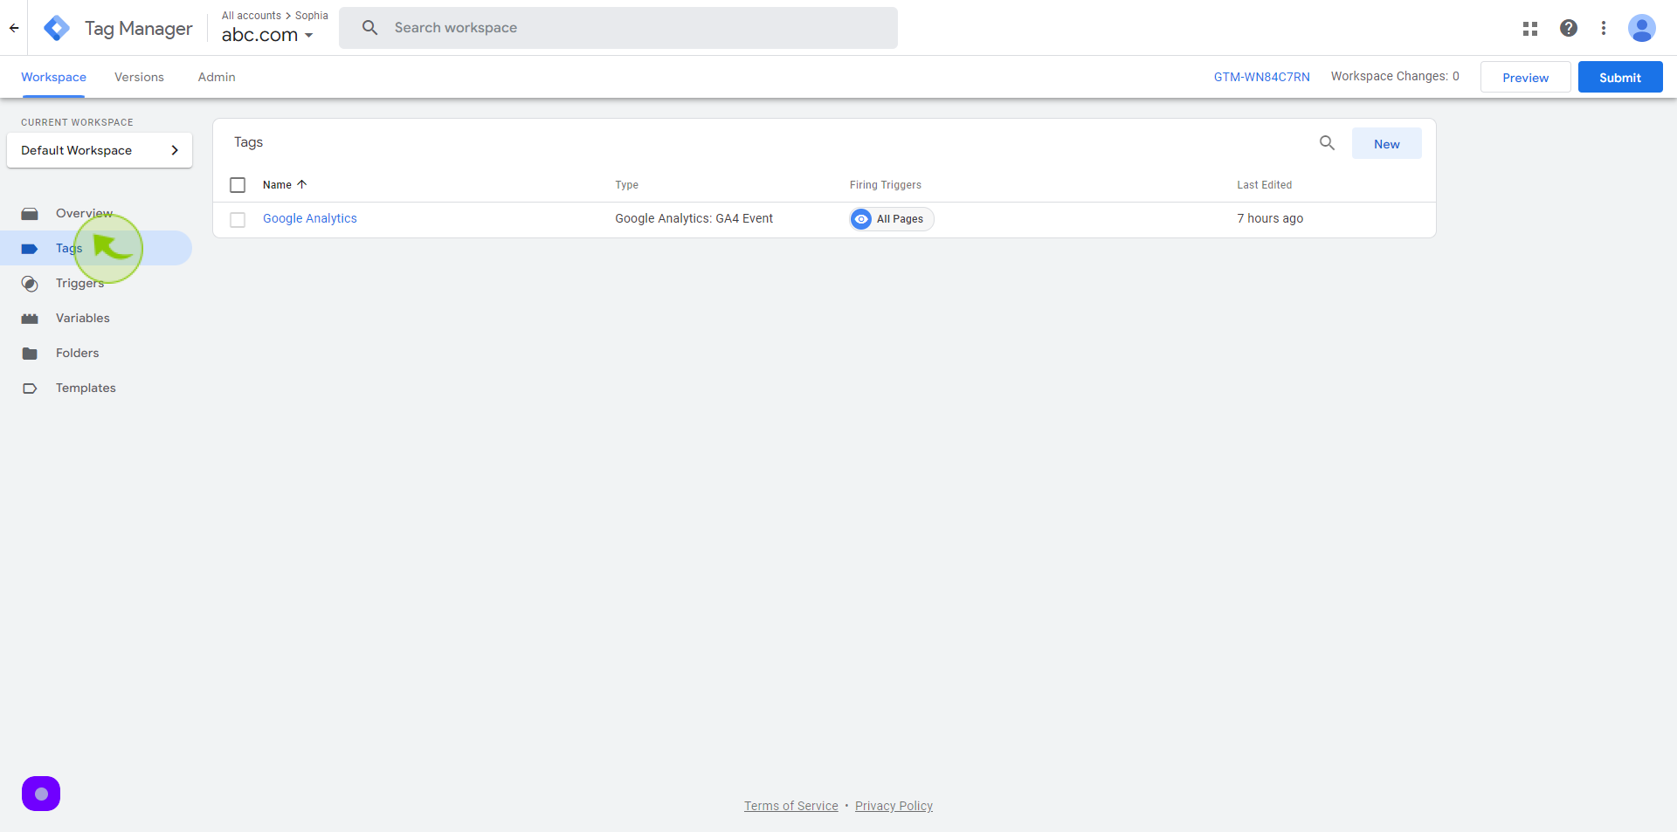This screenshot has width=1677, height=832.
Task: Click the purple circle widget at bottom left
Action: coord(41,794)
